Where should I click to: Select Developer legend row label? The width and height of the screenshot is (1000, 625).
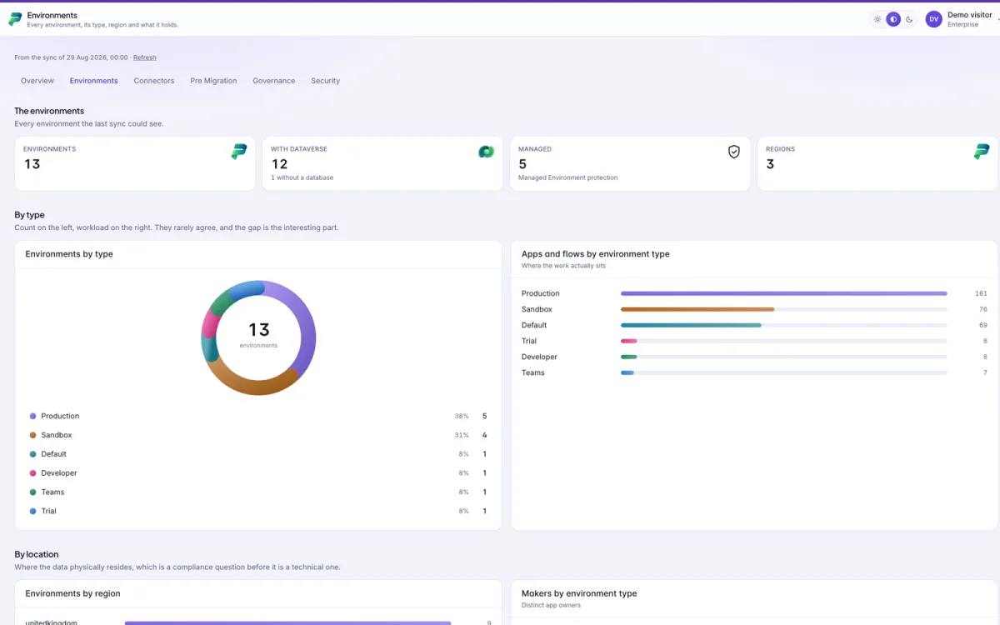tap(59, 473)
